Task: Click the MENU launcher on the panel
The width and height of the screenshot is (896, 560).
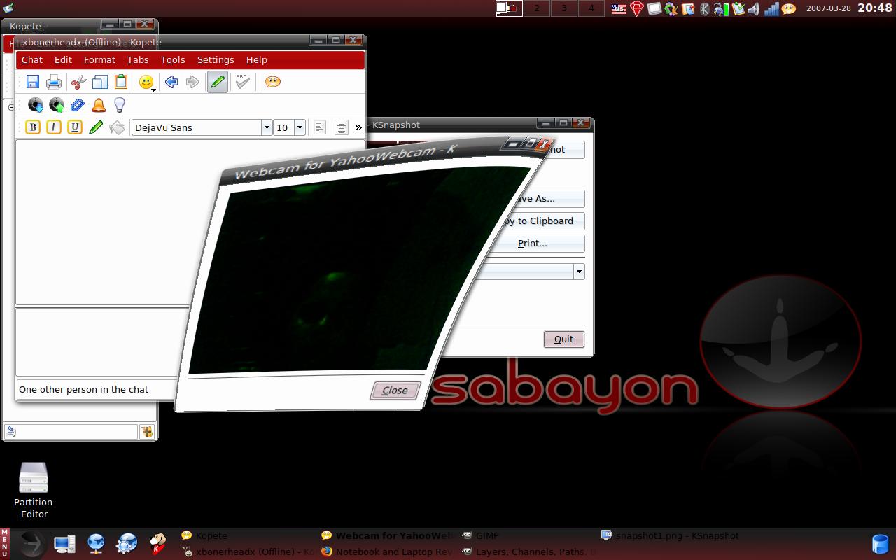Action: [5, 544]
